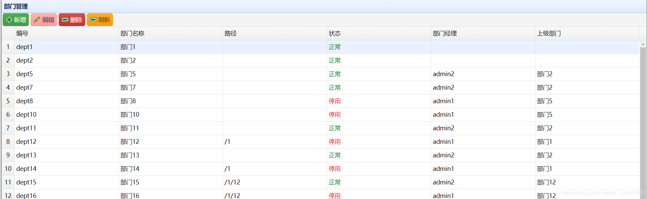
Task: Click the 部门1 name cell
Action: pos(171,47)
